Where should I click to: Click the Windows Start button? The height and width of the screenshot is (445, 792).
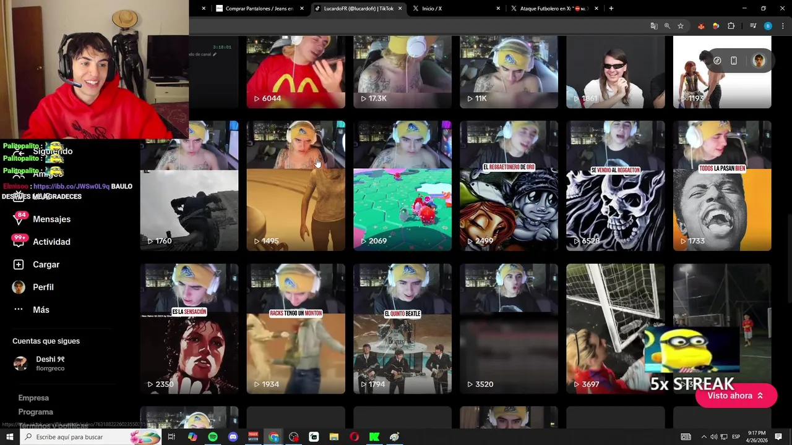coord(9,437)
